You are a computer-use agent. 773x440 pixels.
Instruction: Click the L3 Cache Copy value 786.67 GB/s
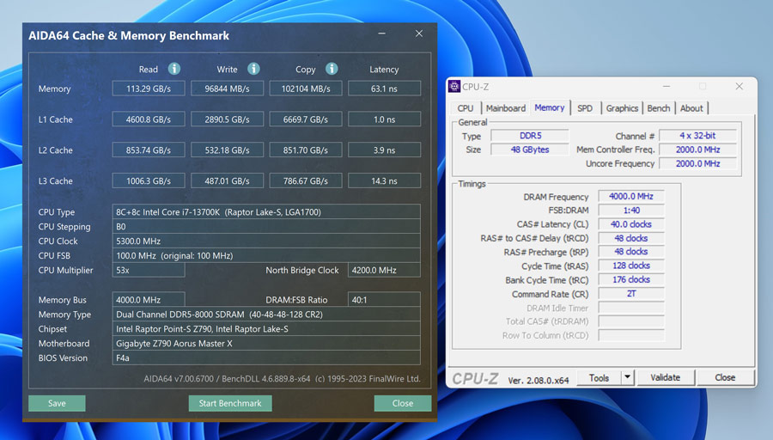pos(306,181)
